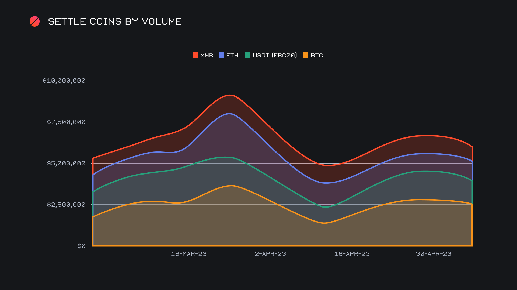Click the peak of the red XMR line

(x=230, y=95)
